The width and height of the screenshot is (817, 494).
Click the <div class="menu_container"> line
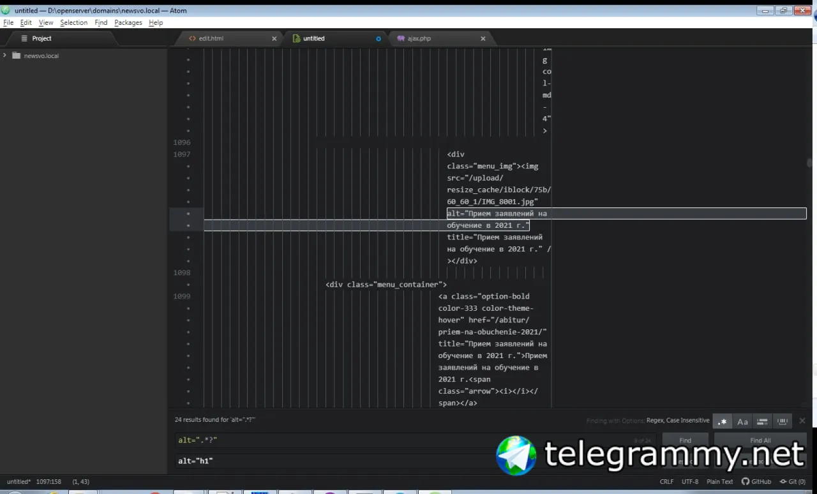click(x=386, y=285)
